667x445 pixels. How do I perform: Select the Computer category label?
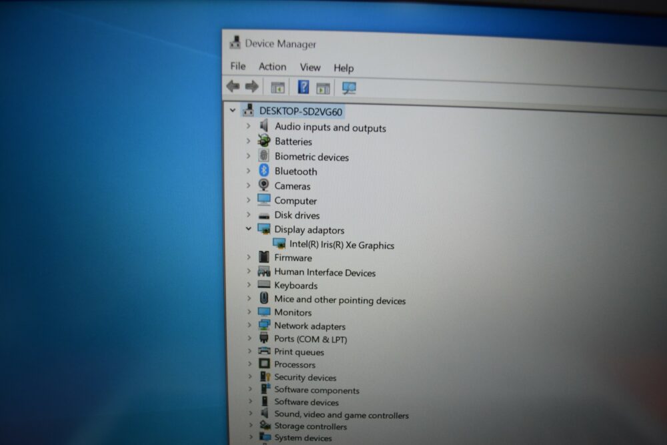coord(295,200)
